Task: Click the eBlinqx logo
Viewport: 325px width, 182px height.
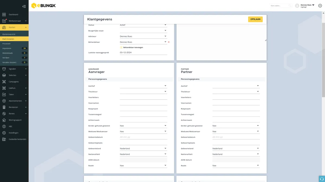Action: 43,6
